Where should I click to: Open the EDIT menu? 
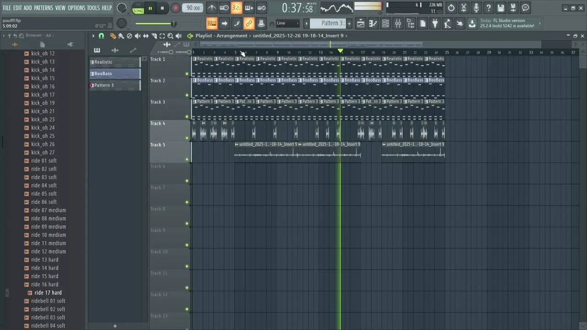click(17, 8)
